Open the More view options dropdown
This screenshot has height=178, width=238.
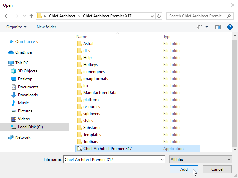pos(207,27)
